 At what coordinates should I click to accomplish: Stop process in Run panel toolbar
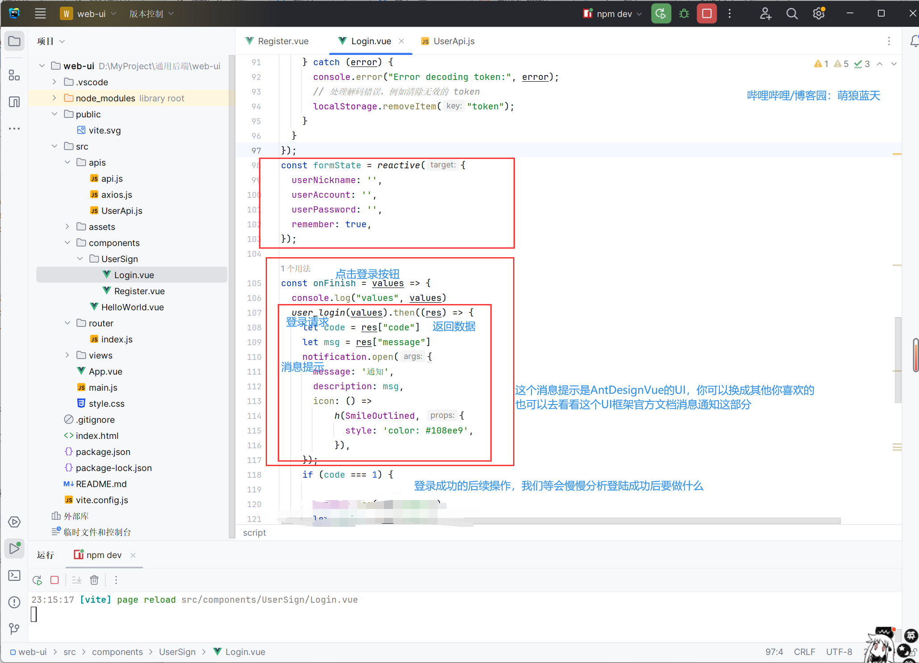pyautogui.click(x=54, y=580)
